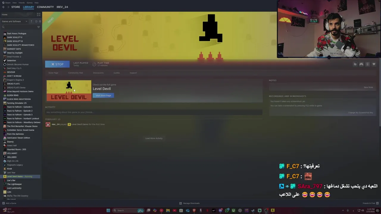Open Discord from the taskbar
Viewport: 381px width, 214px height.
tap(220, 210)
